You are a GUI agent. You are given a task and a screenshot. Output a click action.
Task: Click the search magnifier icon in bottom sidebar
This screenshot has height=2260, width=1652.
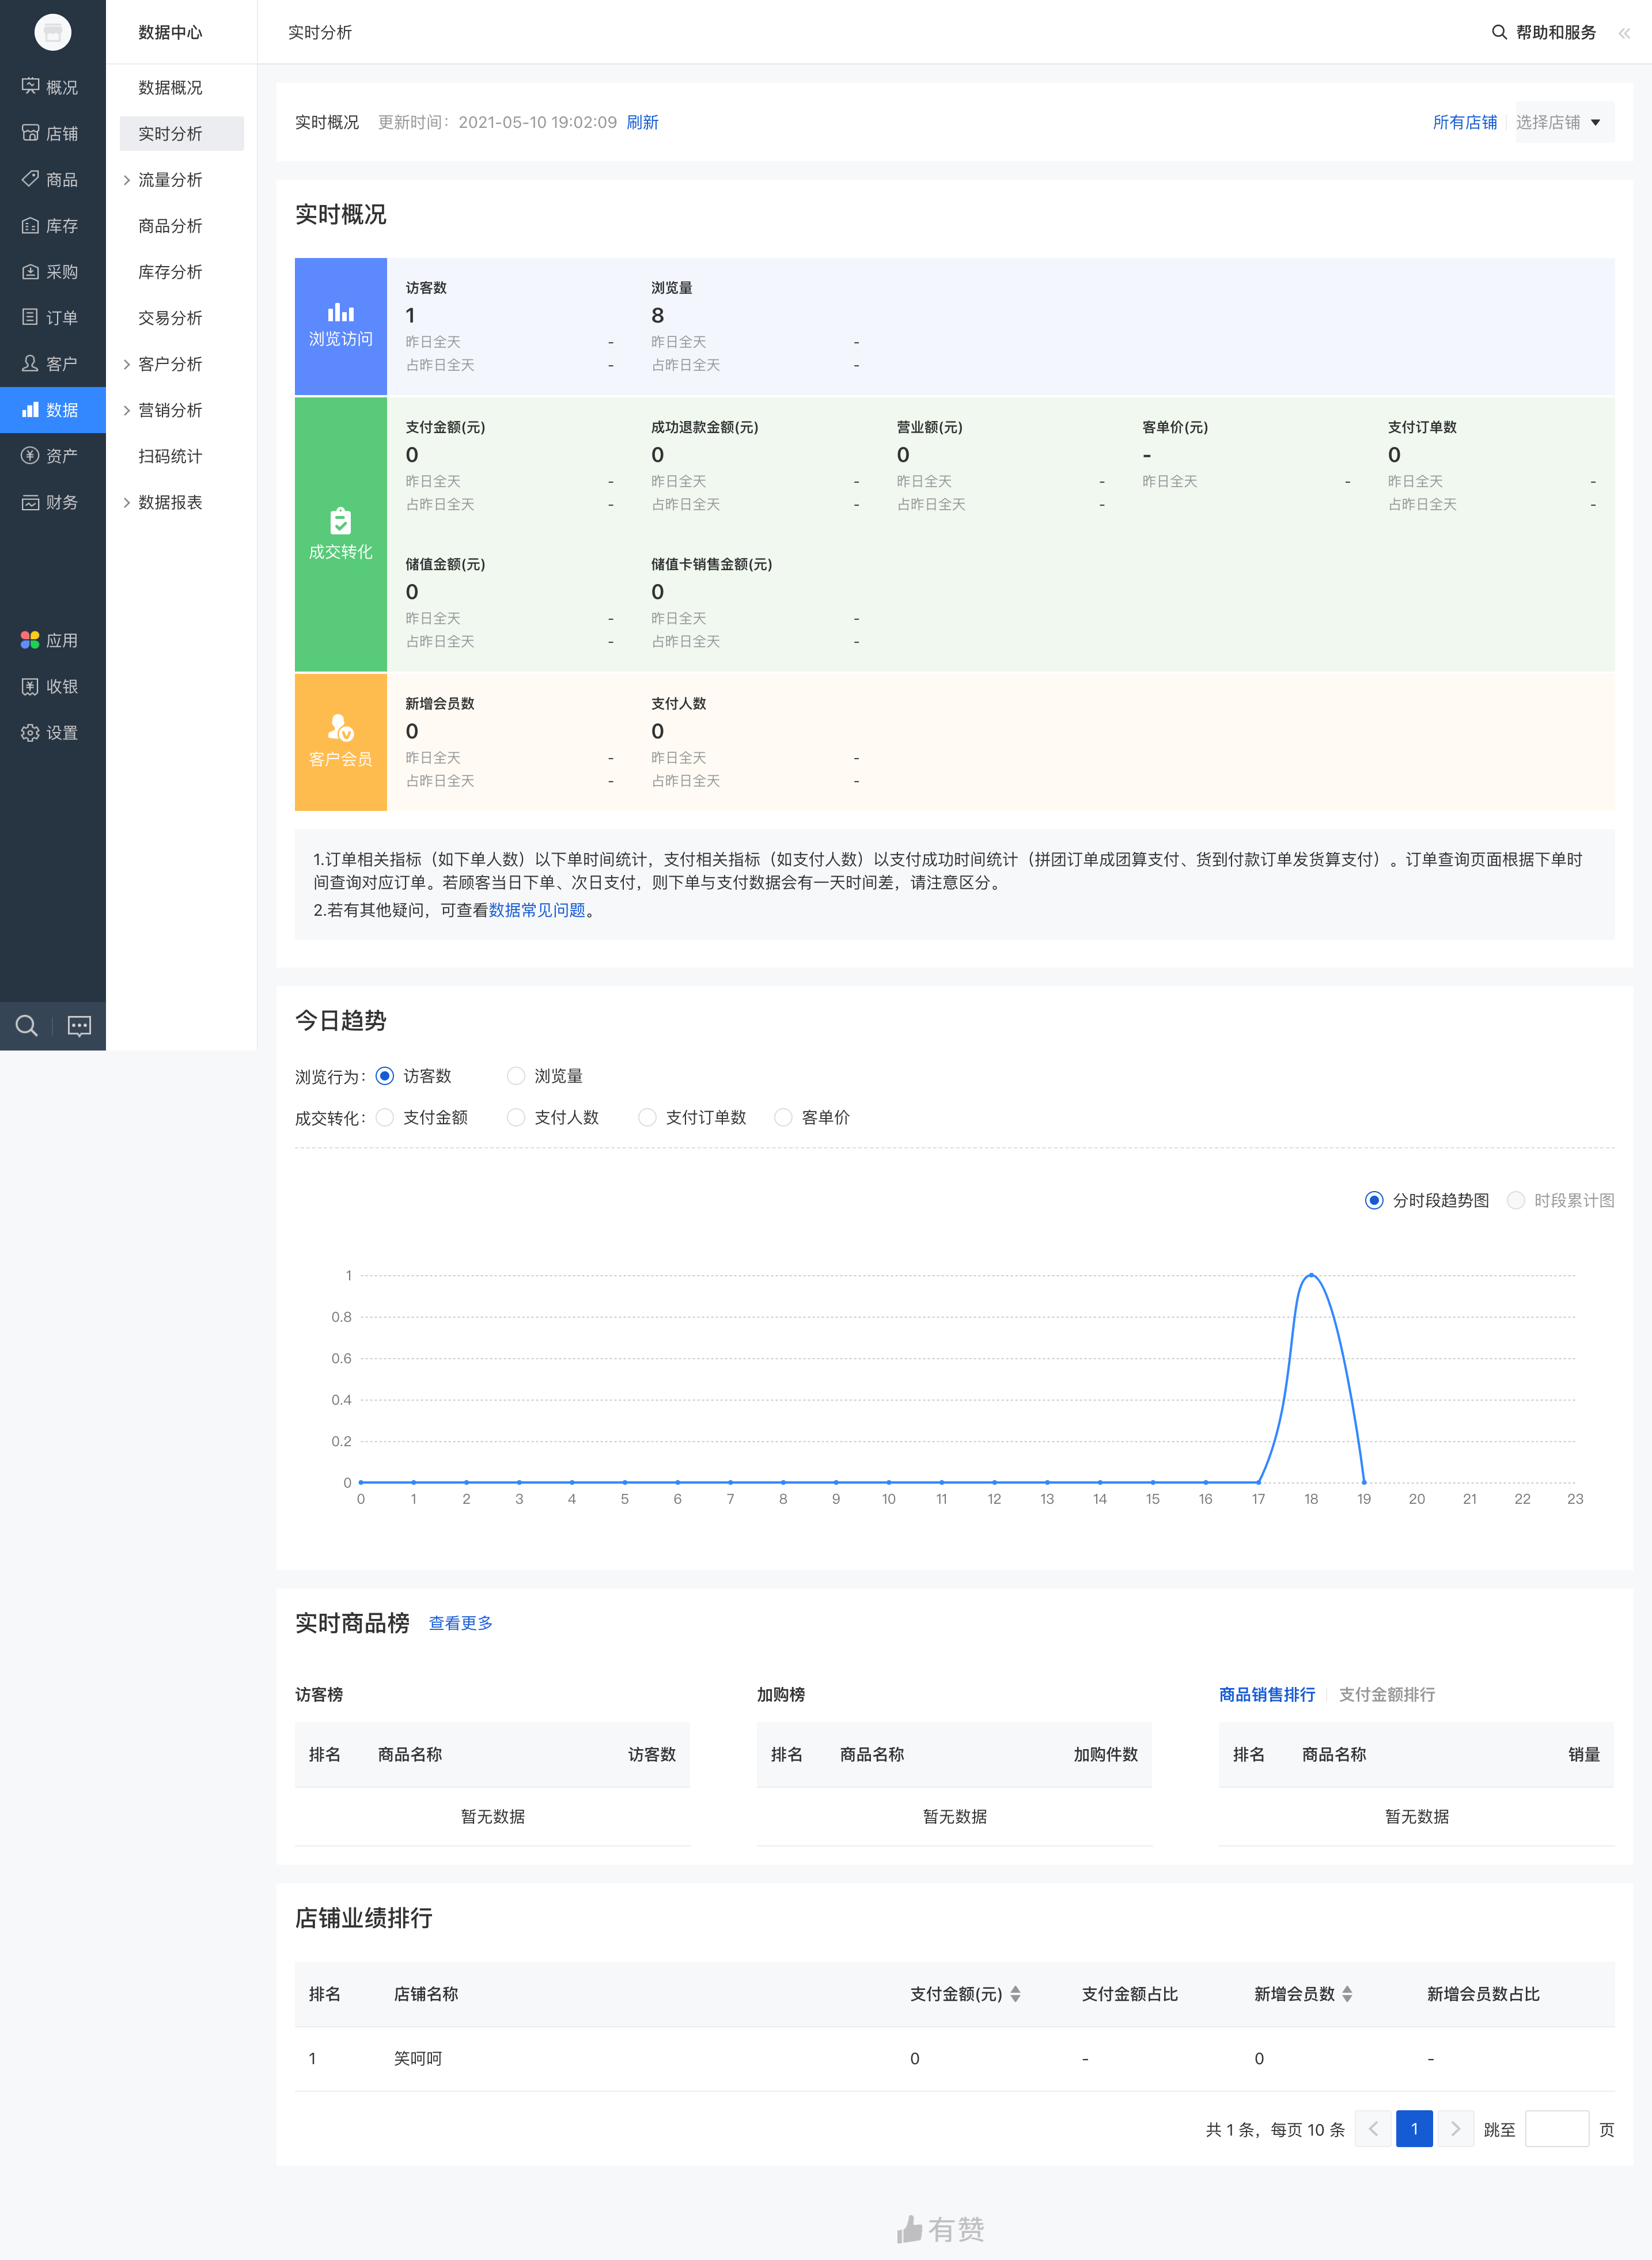27,1026
